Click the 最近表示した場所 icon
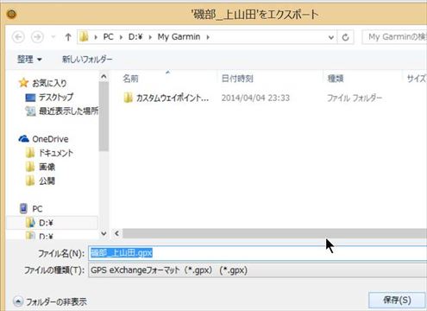Viewport: 427px width, 311px height. pyautogui.click(x=30, y=111)
